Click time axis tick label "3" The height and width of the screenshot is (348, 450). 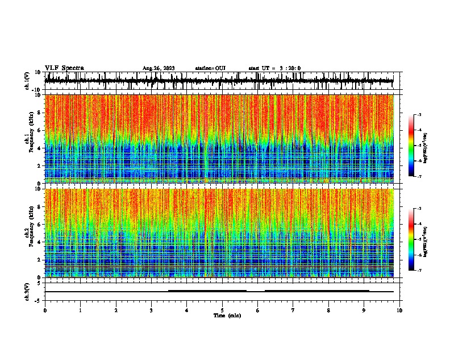[151, 310]
